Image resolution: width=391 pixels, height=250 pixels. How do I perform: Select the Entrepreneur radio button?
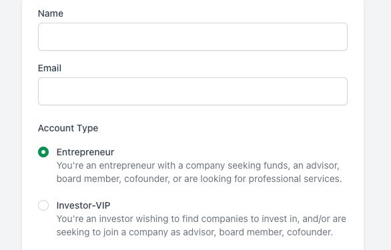pyautogui.click(x=43, y=152)
